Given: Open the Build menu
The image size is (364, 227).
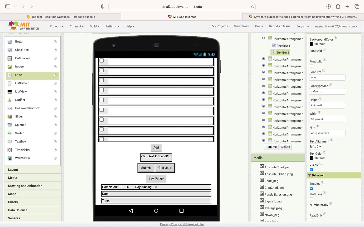Looking at the screenshot, I should point(94,26).
